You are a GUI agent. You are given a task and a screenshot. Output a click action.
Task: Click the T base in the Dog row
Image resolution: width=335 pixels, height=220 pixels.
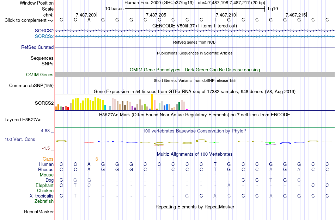pyautogui.click(x=271, y=180)
